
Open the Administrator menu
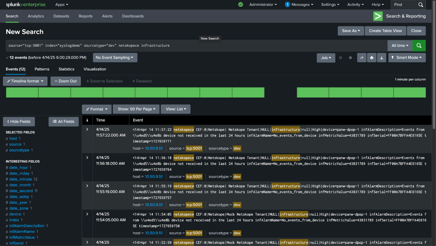(263, 4)
